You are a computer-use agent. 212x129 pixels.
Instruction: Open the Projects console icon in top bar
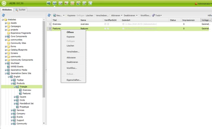click(x=49, y=3)
